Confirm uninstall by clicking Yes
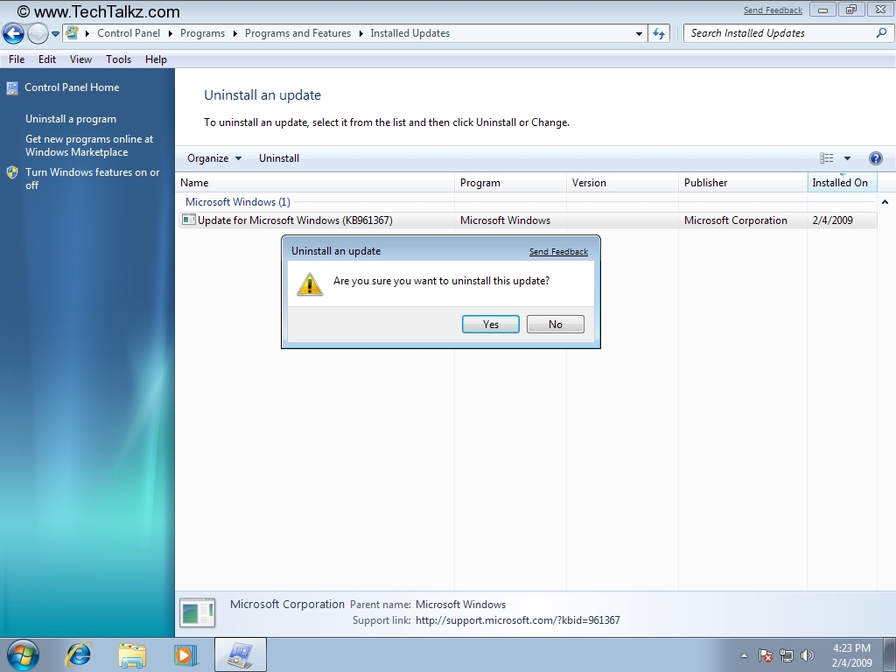This screenshot has width=896, height=672. (491, 325)
